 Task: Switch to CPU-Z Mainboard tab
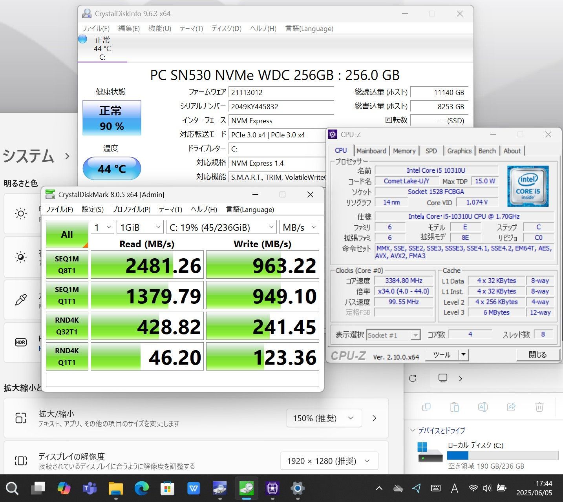click(x=371, y=151)
